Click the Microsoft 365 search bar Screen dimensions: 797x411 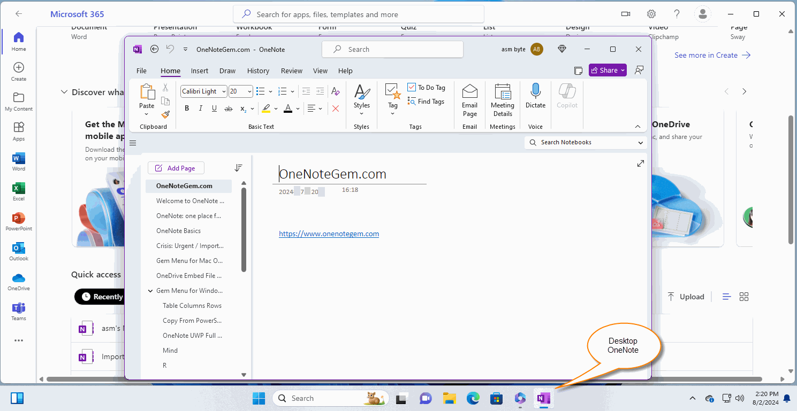click(x=359, y=14)
